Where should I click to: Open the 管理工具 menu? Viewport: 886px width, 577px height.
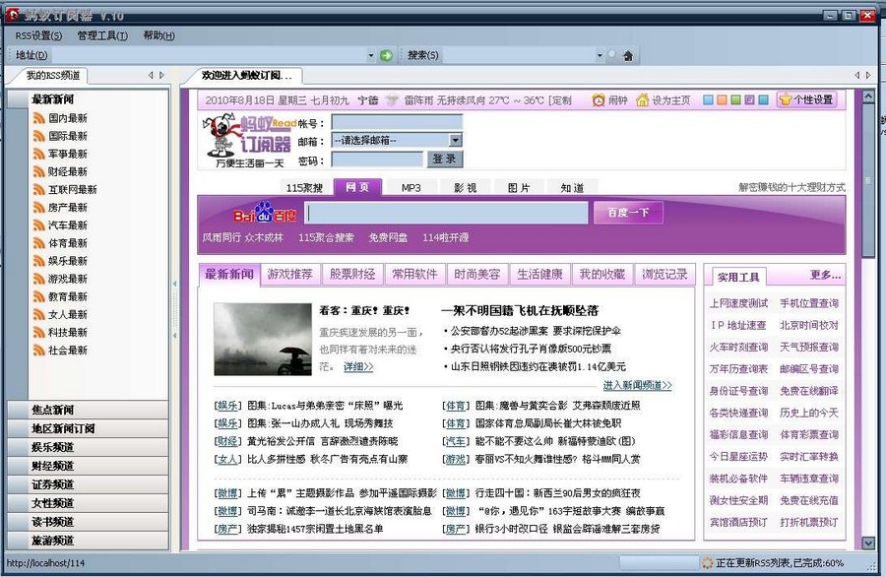[x=102, y=35]
